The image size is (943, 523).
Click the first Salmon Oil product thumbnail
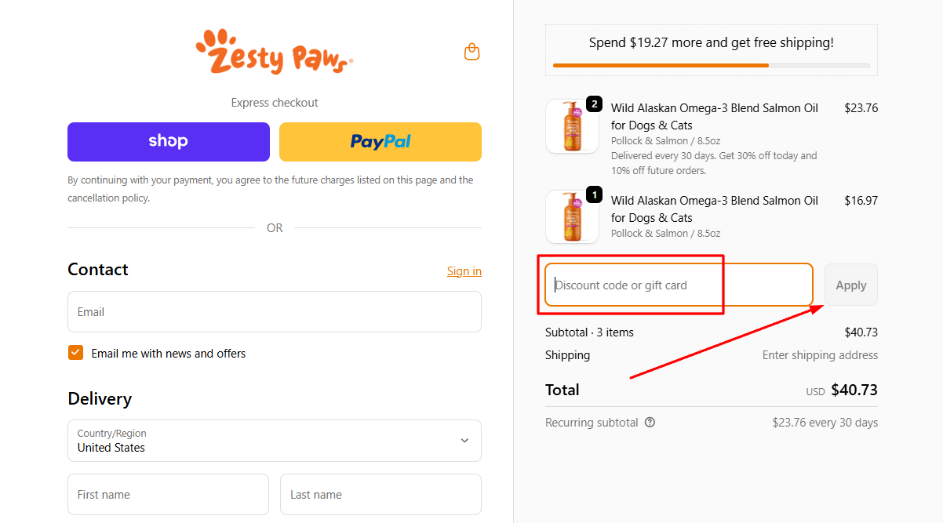coord(572,125)
